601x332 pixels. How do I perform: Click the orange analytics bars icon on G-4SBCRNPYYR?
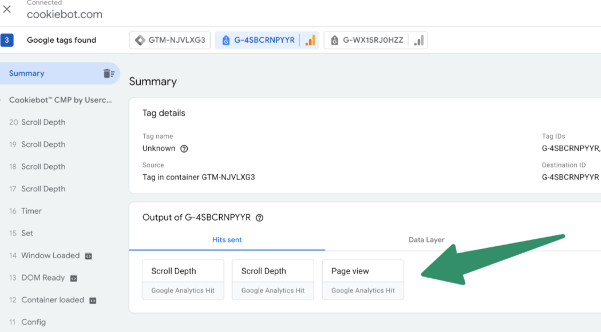tap(310, 40)
